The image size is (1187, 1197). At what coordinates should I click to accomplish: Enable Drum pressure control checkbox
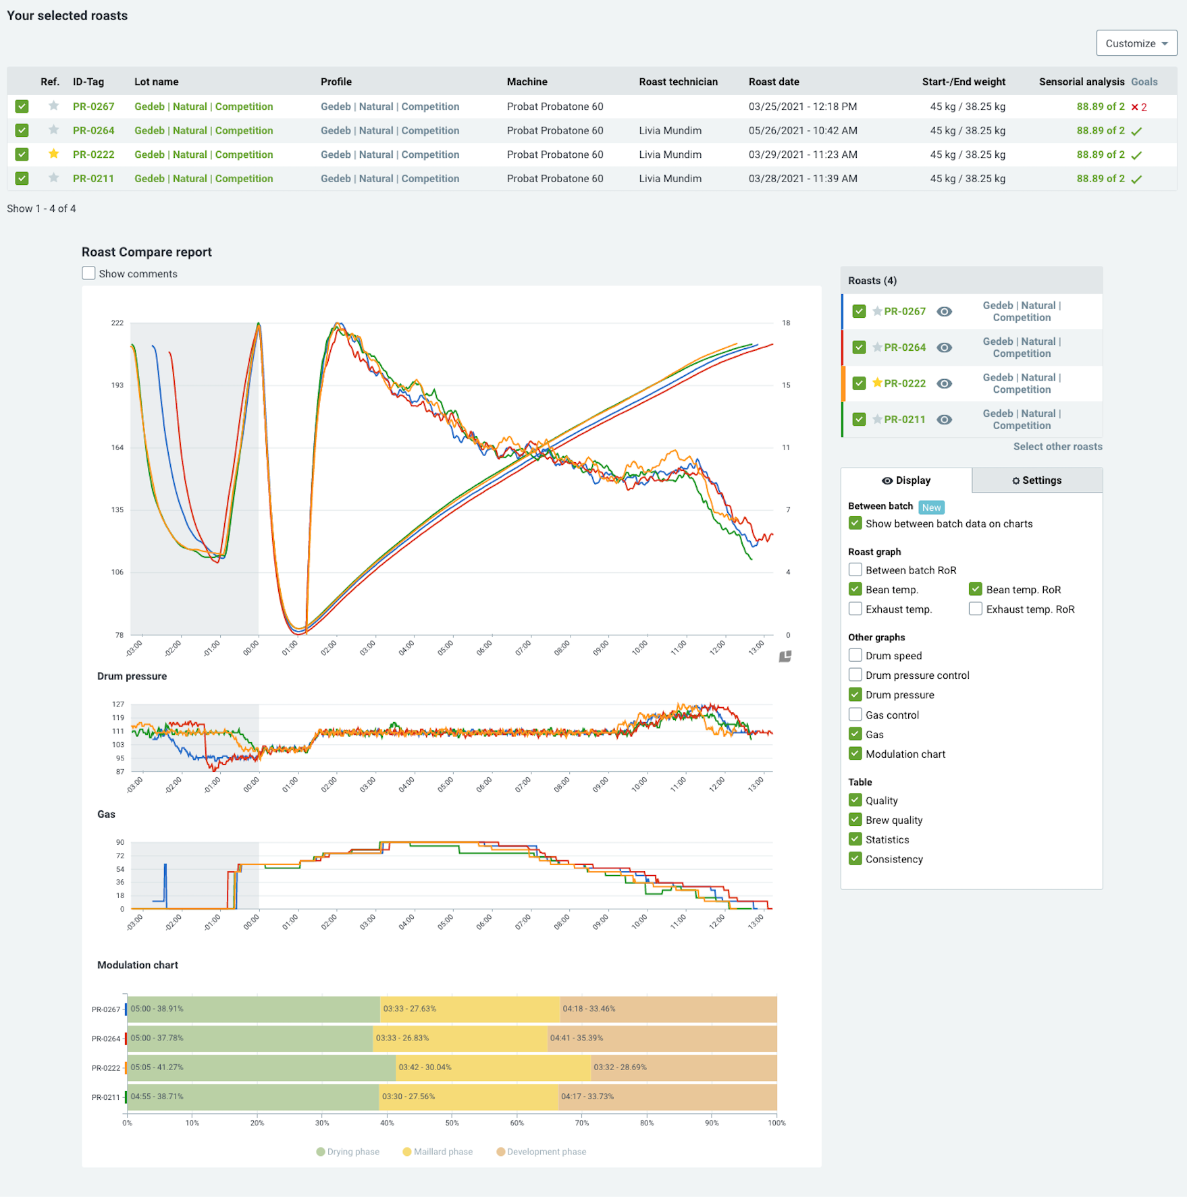[855, 675]
